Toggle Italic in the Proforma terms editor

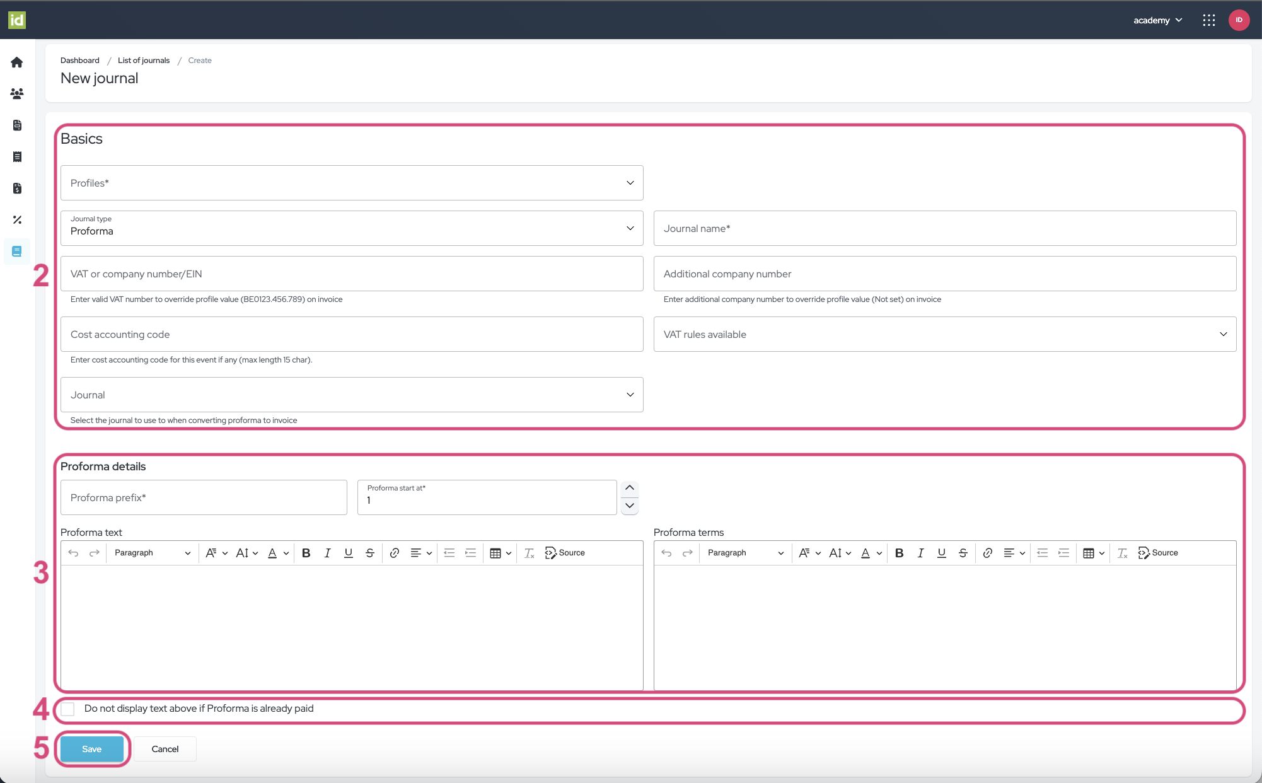click(920, 553)
